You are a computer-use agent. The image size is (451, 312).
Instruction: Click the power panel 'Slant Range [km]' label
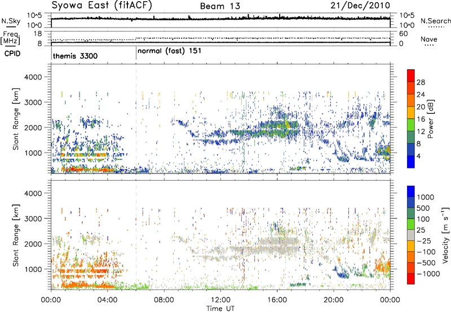point(16,119)
